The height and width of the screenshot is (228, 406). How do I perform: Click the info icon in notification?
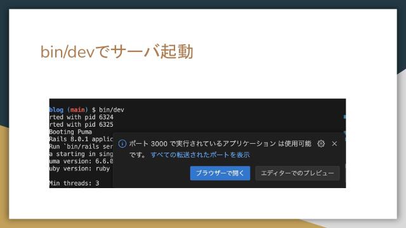pyautogui.click(x=122, y=144)
